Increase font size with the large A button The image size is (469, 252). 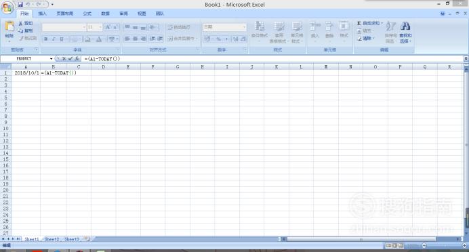click(x=108, y=27)
